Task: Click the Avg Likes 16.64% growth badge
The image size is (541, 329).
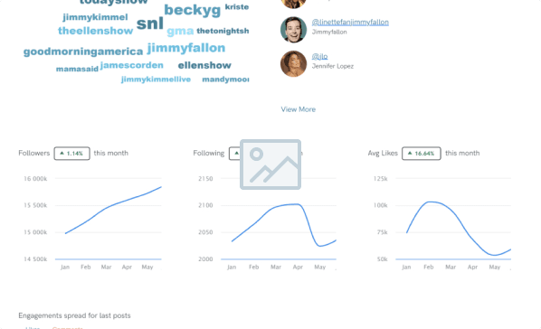Action: pos(422,154)
